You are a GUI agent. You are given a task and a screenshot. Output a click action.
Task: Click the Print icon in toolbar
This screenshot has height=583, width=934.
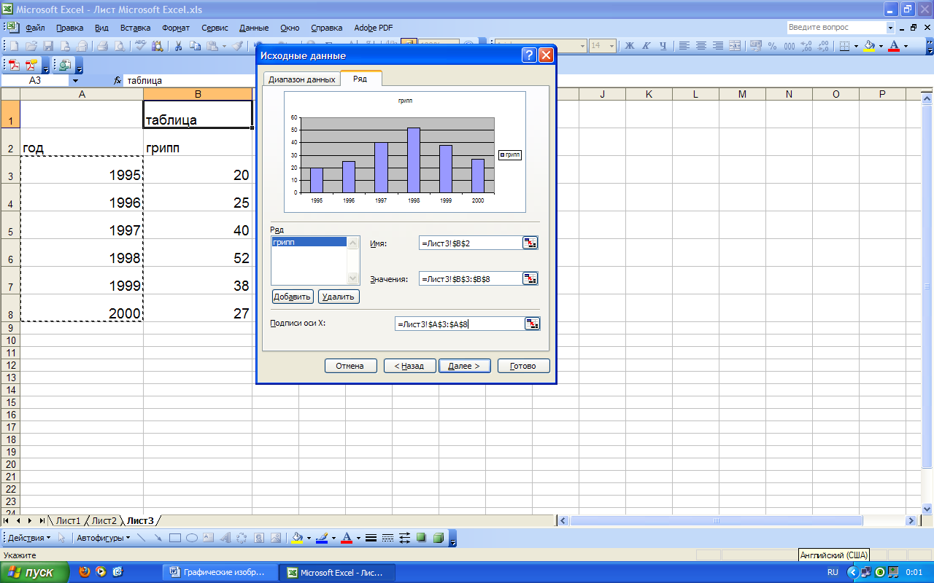102,46
